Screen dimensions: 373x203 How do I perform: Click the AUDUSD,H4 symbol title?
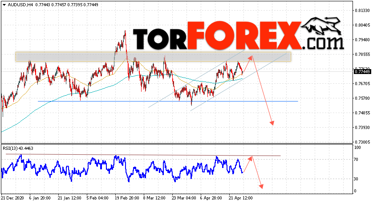(x=20, y=5)
